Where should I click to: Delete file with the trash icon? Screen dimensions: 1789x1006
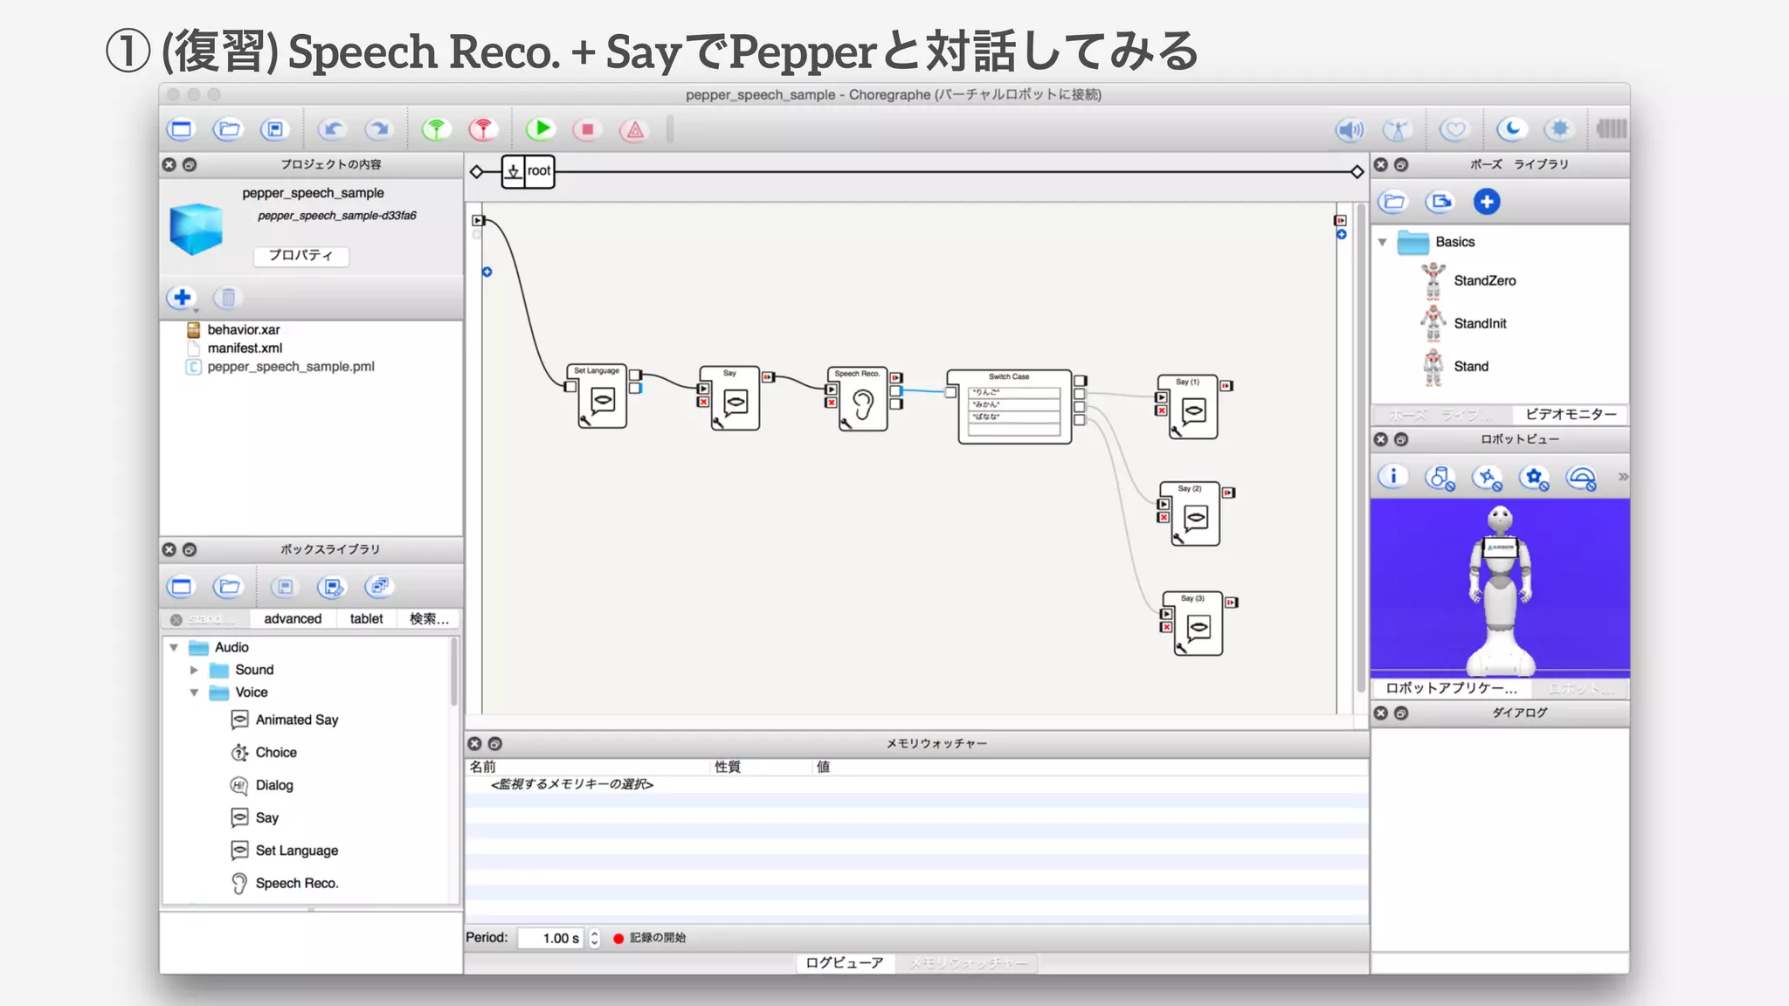[x=227, y=298]
